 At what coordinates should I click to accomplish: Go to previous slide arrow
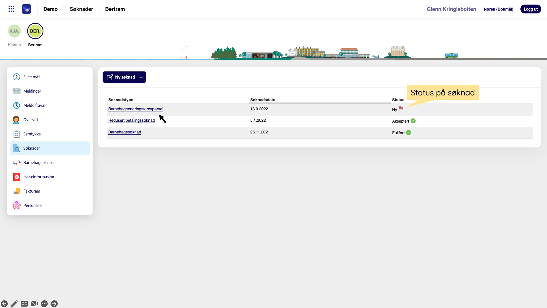click(4, 304)
